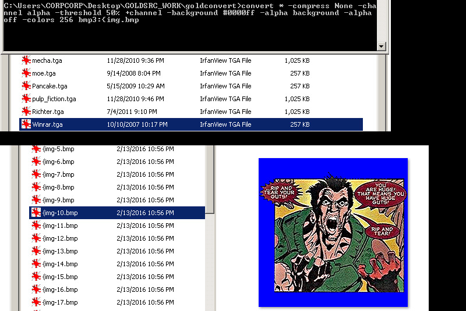Select the {img-9.bmp file name
Image resolution: width=466 pixels, height=311 pixels.
pos(58,200)
